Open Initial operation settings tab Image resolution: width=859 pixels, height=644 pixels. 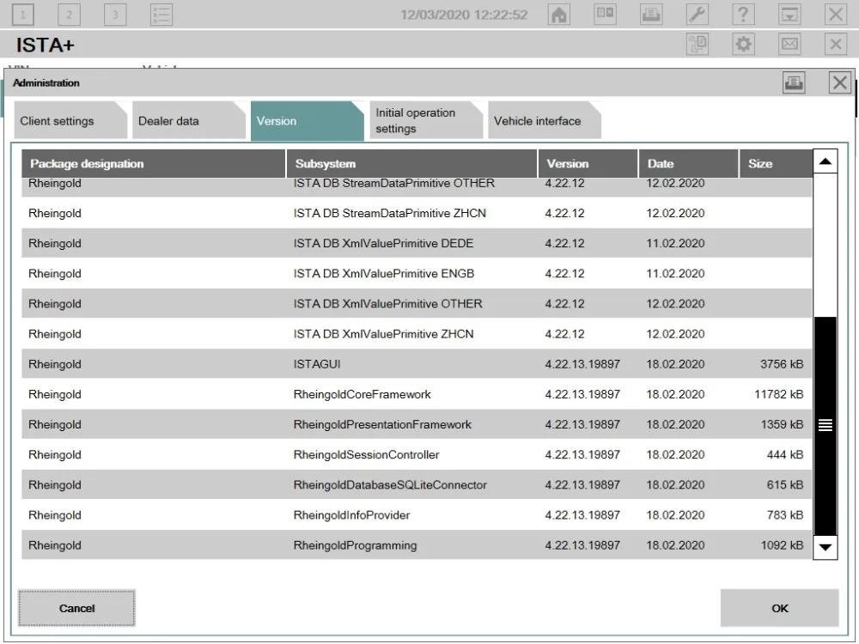(x=416, y=121)
